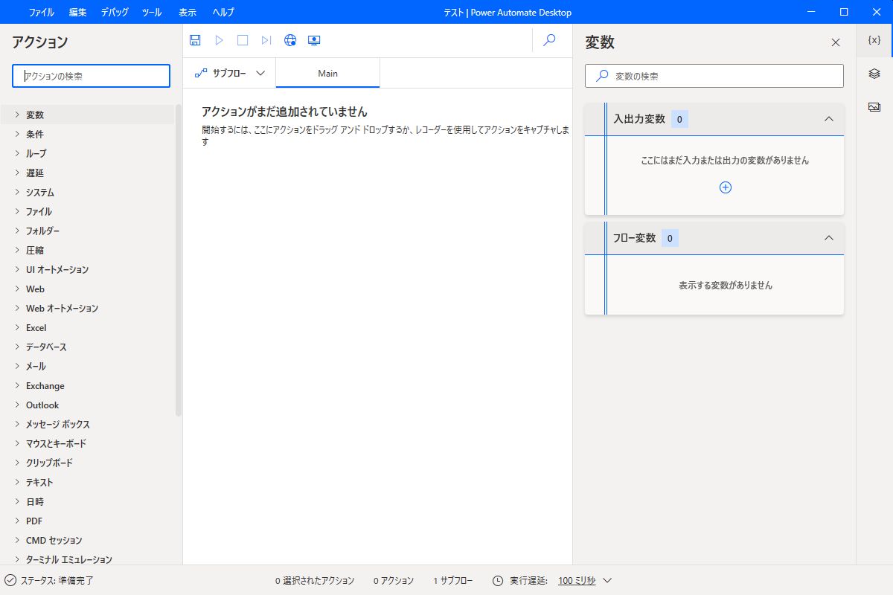
Task: Click the 100 ミリ秒 delay value
Action: click(x=577, y=580)
